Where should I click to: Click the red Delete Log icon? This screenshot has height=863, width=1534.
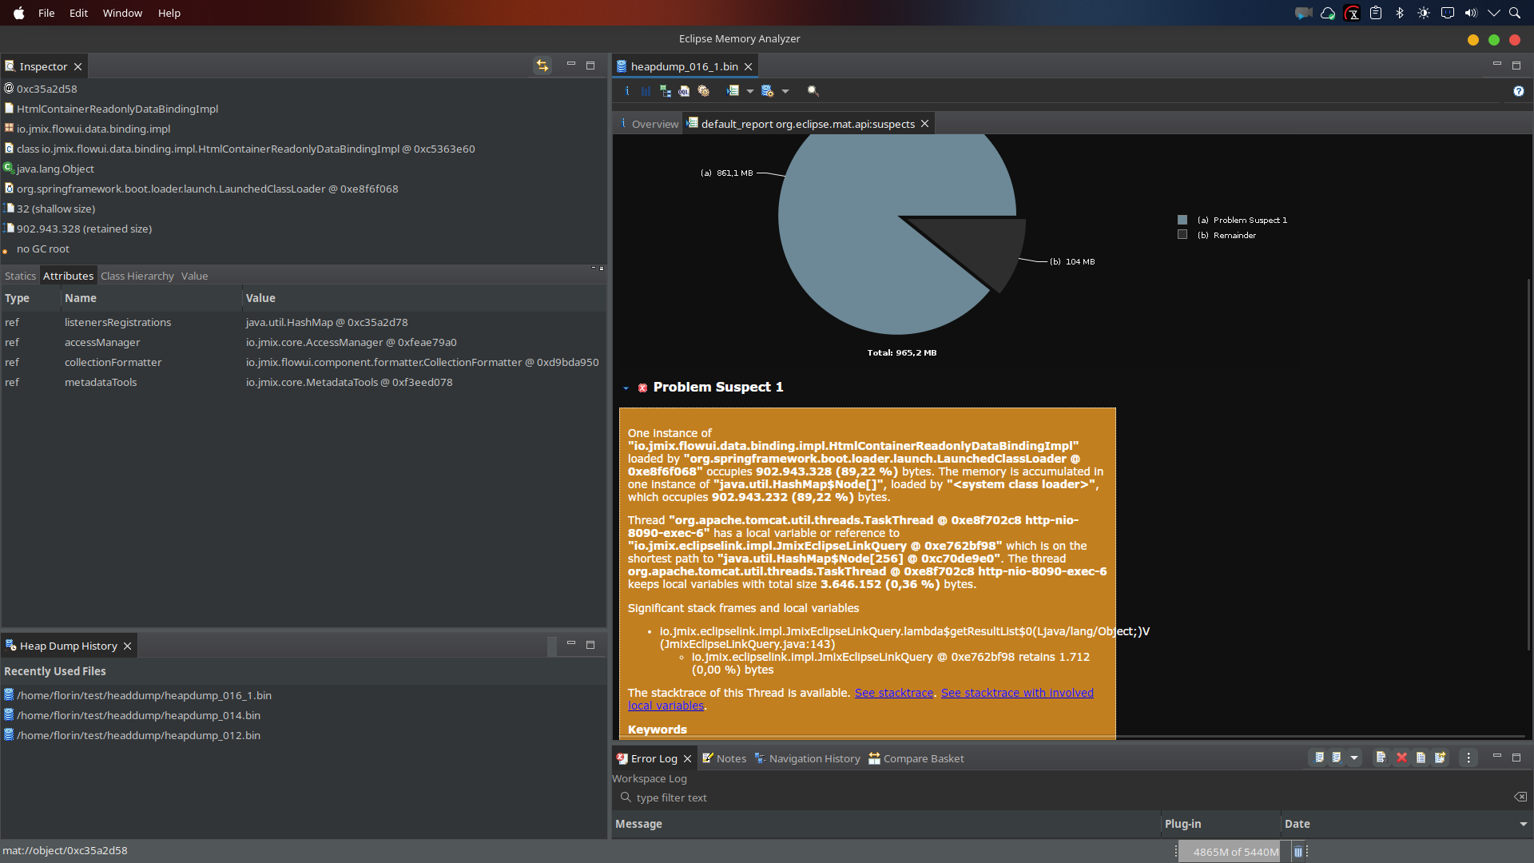[x=1401, y=758]
